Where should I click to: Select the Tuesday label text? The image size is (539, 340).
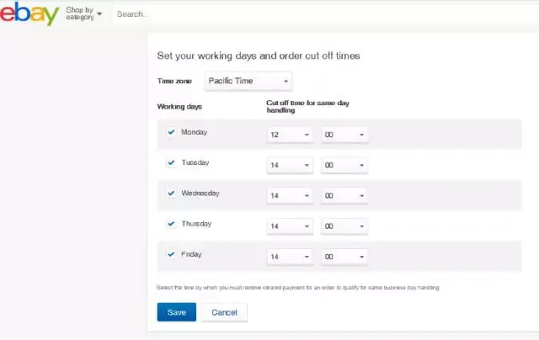click(195, 162)
